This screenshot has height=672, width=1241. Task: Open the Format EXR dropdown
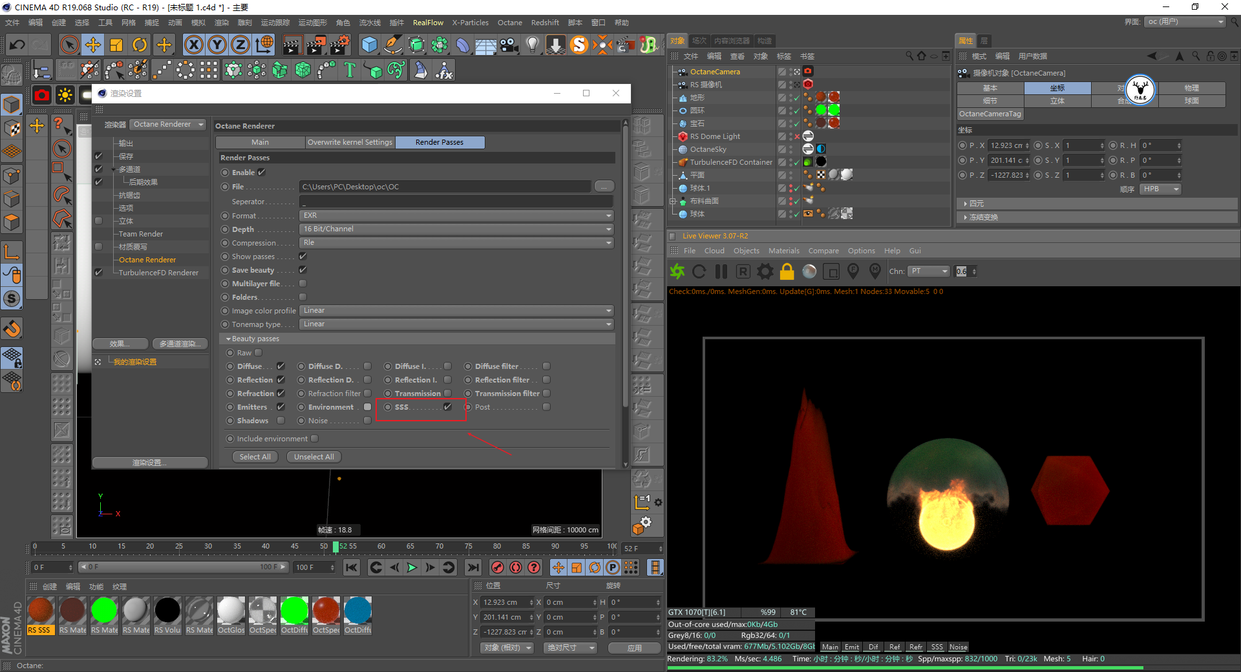pyautogui.click(x=456, y=215)
